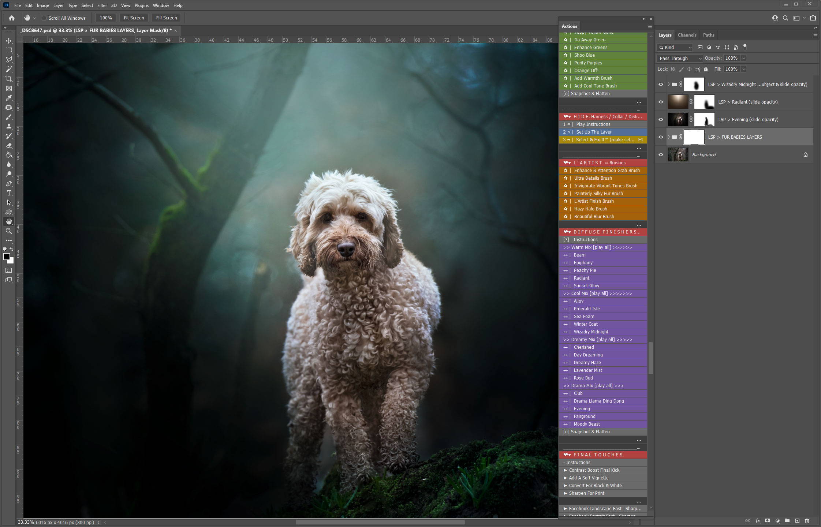This screenshot has width=821, height=527.
Task: Open the Select menu
Action: click(87, 5)
